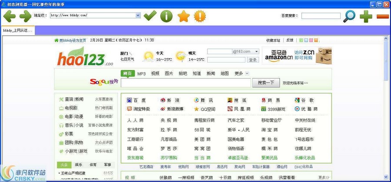Click the Sogou 搜狗 logo
This screenshot has height=182, width=391.
(104, 82)
